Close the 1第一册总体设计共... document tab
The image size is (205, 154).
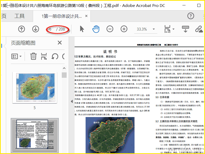(x=86, y=16)
